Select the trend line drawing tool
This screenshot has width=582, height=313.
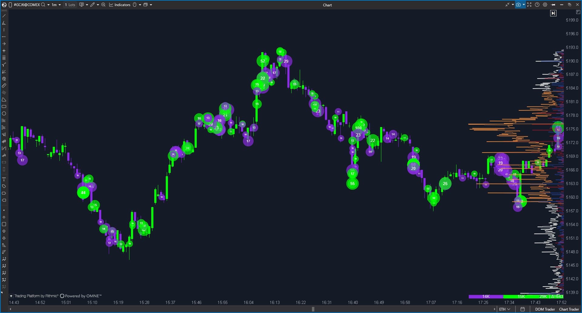4,16
